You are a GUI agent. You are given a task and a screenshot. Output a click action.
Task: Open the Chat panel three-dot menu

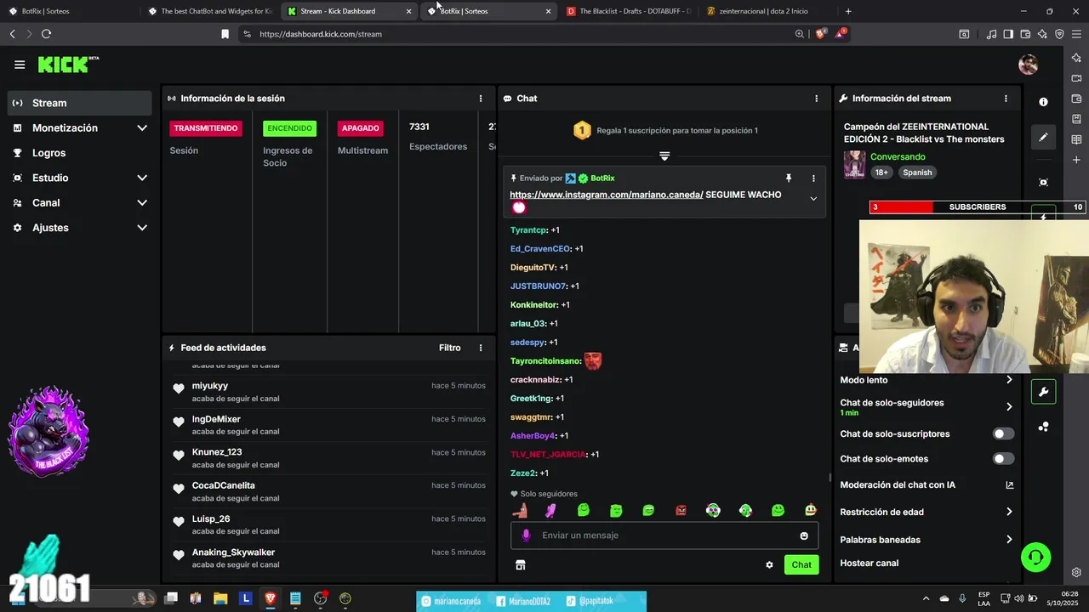816,99
